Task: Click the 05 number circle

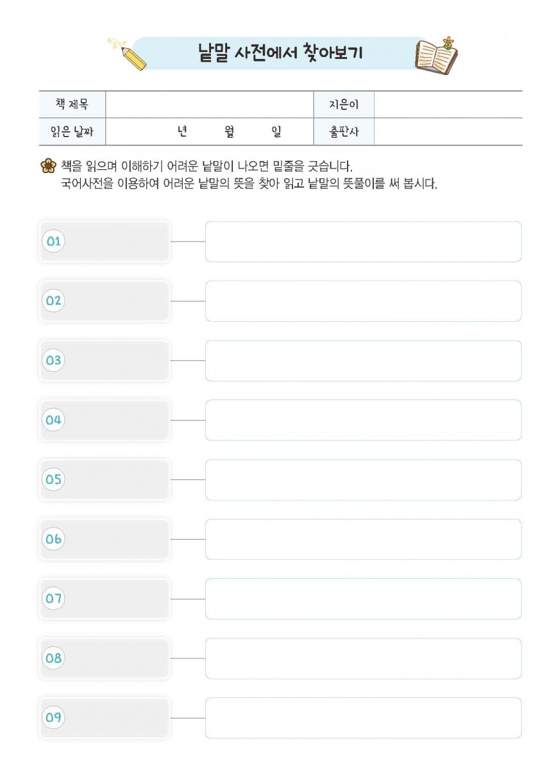Action: (x=53, y=480)
